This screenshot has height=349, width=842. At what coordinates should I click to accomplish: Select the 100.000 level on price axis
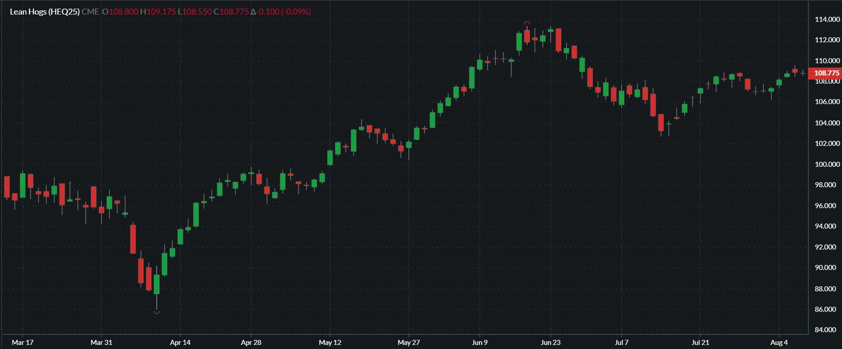827,164
